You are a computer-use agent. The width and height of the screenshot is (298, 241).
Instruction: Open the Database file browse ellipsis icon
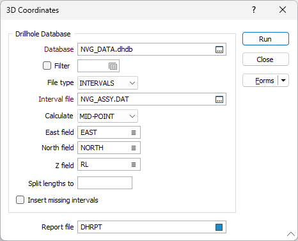[219, 49]
